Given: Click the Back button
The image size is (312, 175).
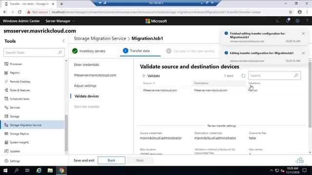Looking at the screenshot, I should point(112,160).
